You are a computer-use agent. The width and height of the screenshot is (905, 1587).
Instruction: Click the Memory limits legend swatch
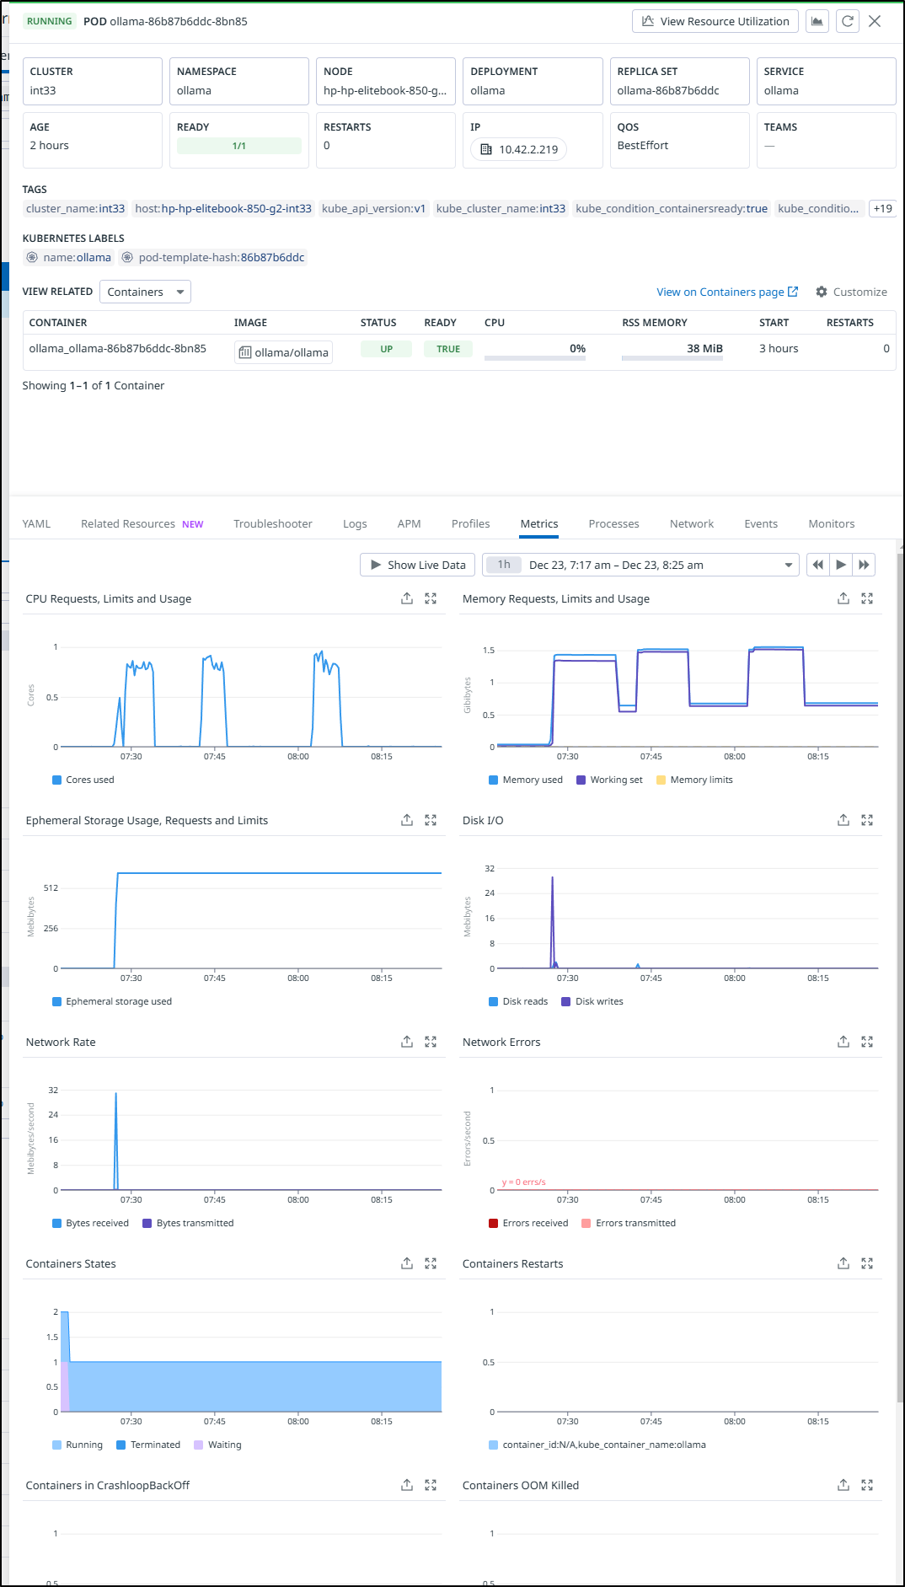click(661, 780)
